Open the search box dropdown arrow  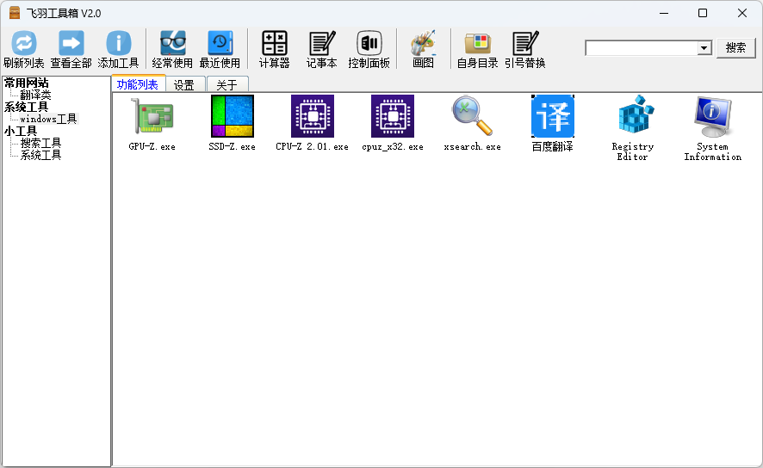pyautogui.click(x=704, y=48)
